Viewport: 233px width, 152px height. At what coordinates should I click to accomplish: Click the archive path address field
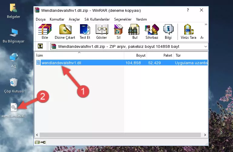(x=129, y=46)
